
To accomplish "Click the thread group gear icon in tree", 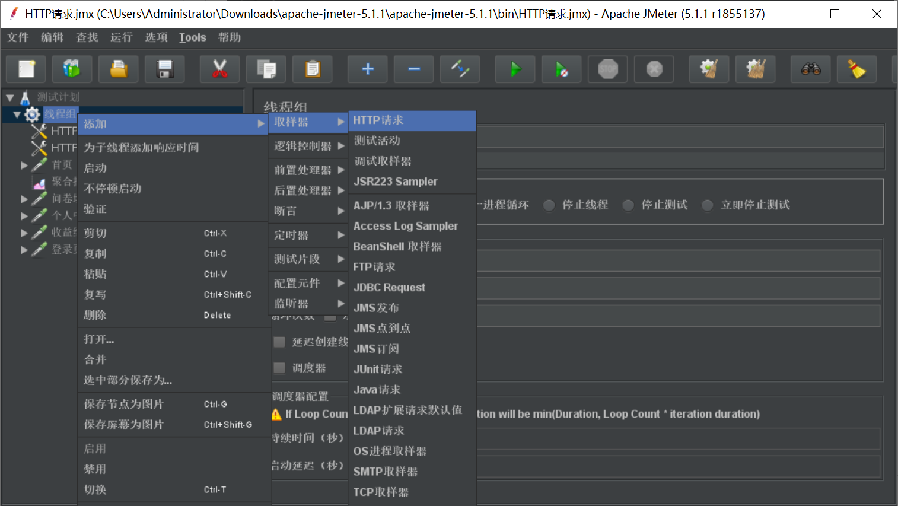I will [32, 114].
